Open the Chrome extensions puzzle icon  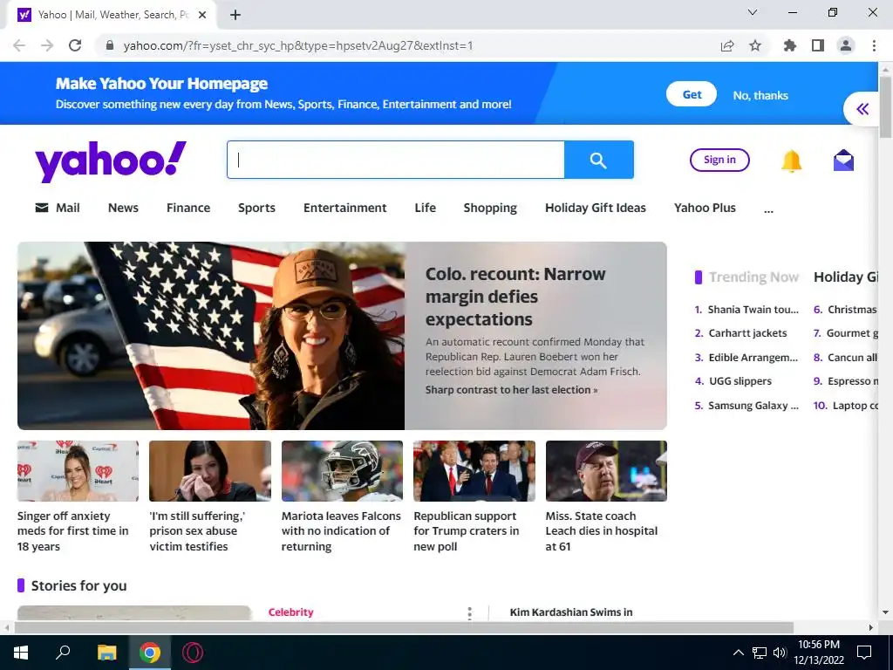click(x=790, y=45)
